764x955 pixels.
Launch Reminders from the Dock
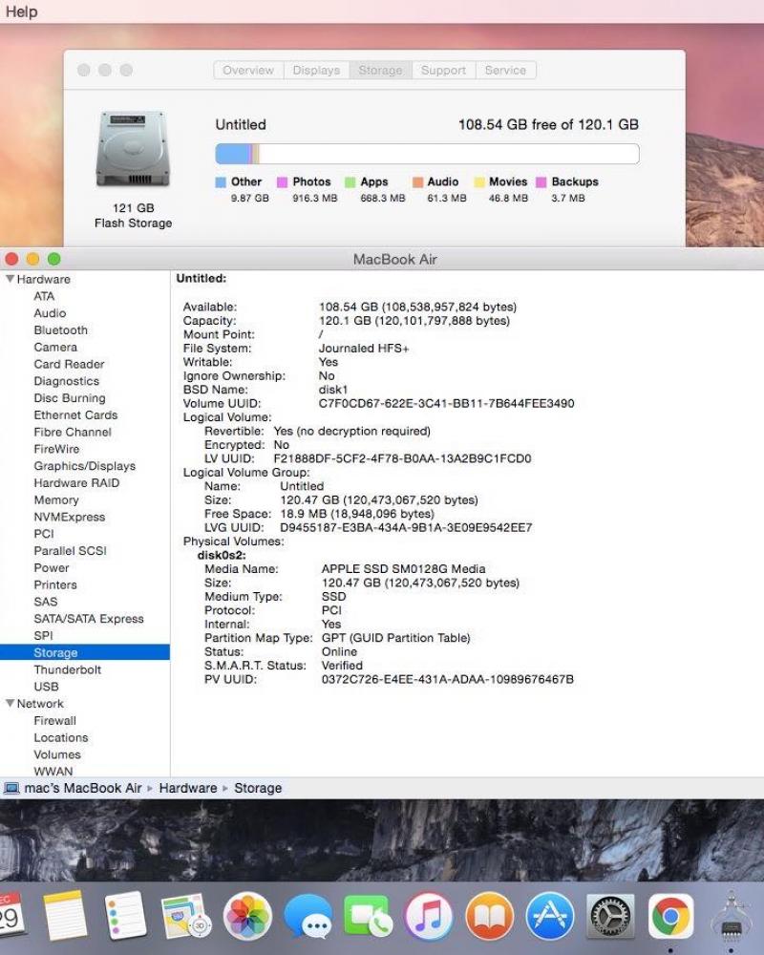(125, 915)
